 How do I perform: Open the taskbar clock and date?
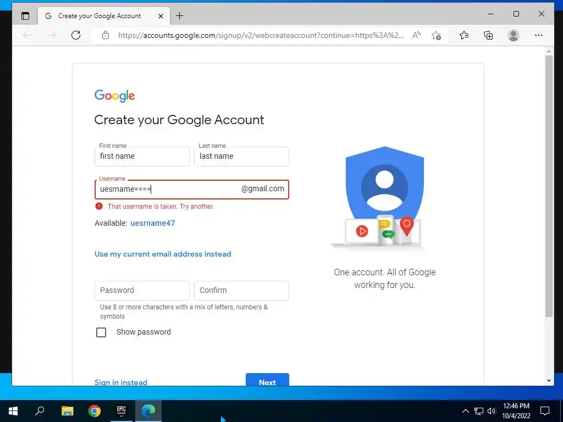click(516, 411)
